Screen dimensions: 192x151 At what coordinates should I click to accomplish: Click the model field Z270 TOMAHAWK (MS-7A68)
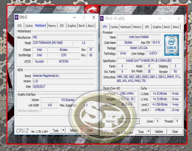[x=52, y=43]
